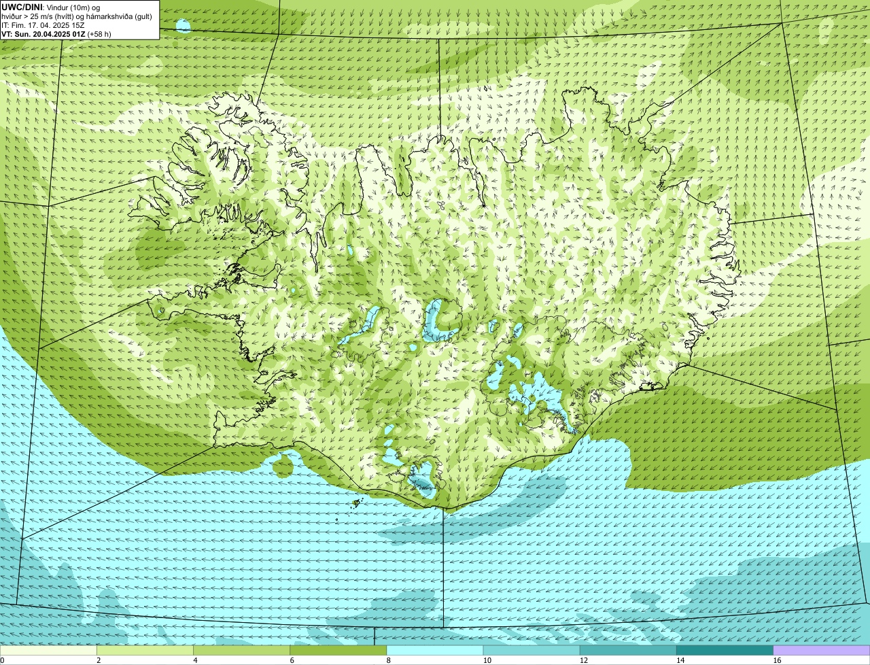Click the medium green 4–6 m/s legend swatch
870x665 pixels.
tap(242, 650)
